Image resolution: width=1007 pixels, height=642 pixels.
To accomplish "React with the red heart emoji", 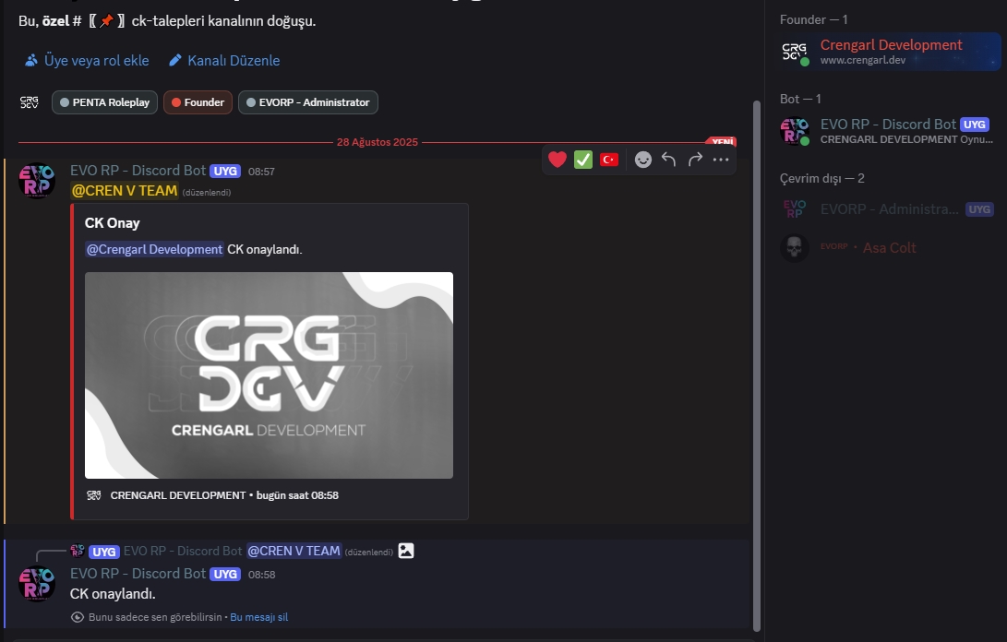I will click(x=557, y=160).
